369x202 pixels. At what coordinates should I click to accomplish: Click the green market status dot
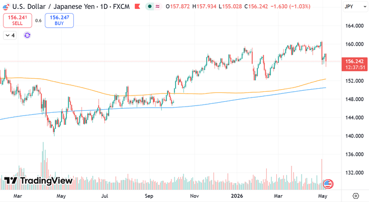point(149,6)
